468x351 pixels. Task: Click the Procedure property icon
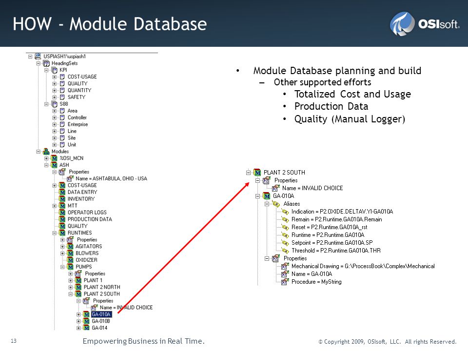pyautogui.click(x=285, y=281)
